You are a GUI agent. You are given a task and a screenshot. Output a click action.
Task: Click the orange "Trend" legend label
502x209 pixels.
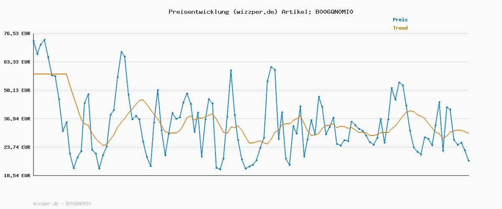(x=400, y=28)
